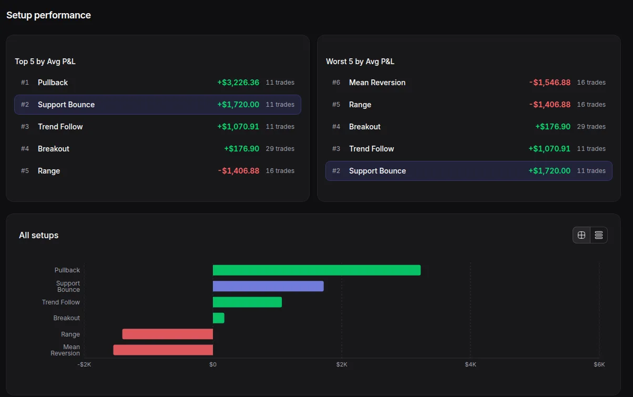The image size is (633, 397).
Task: Switch All setups to grid chart view
Action: (581, 235)
